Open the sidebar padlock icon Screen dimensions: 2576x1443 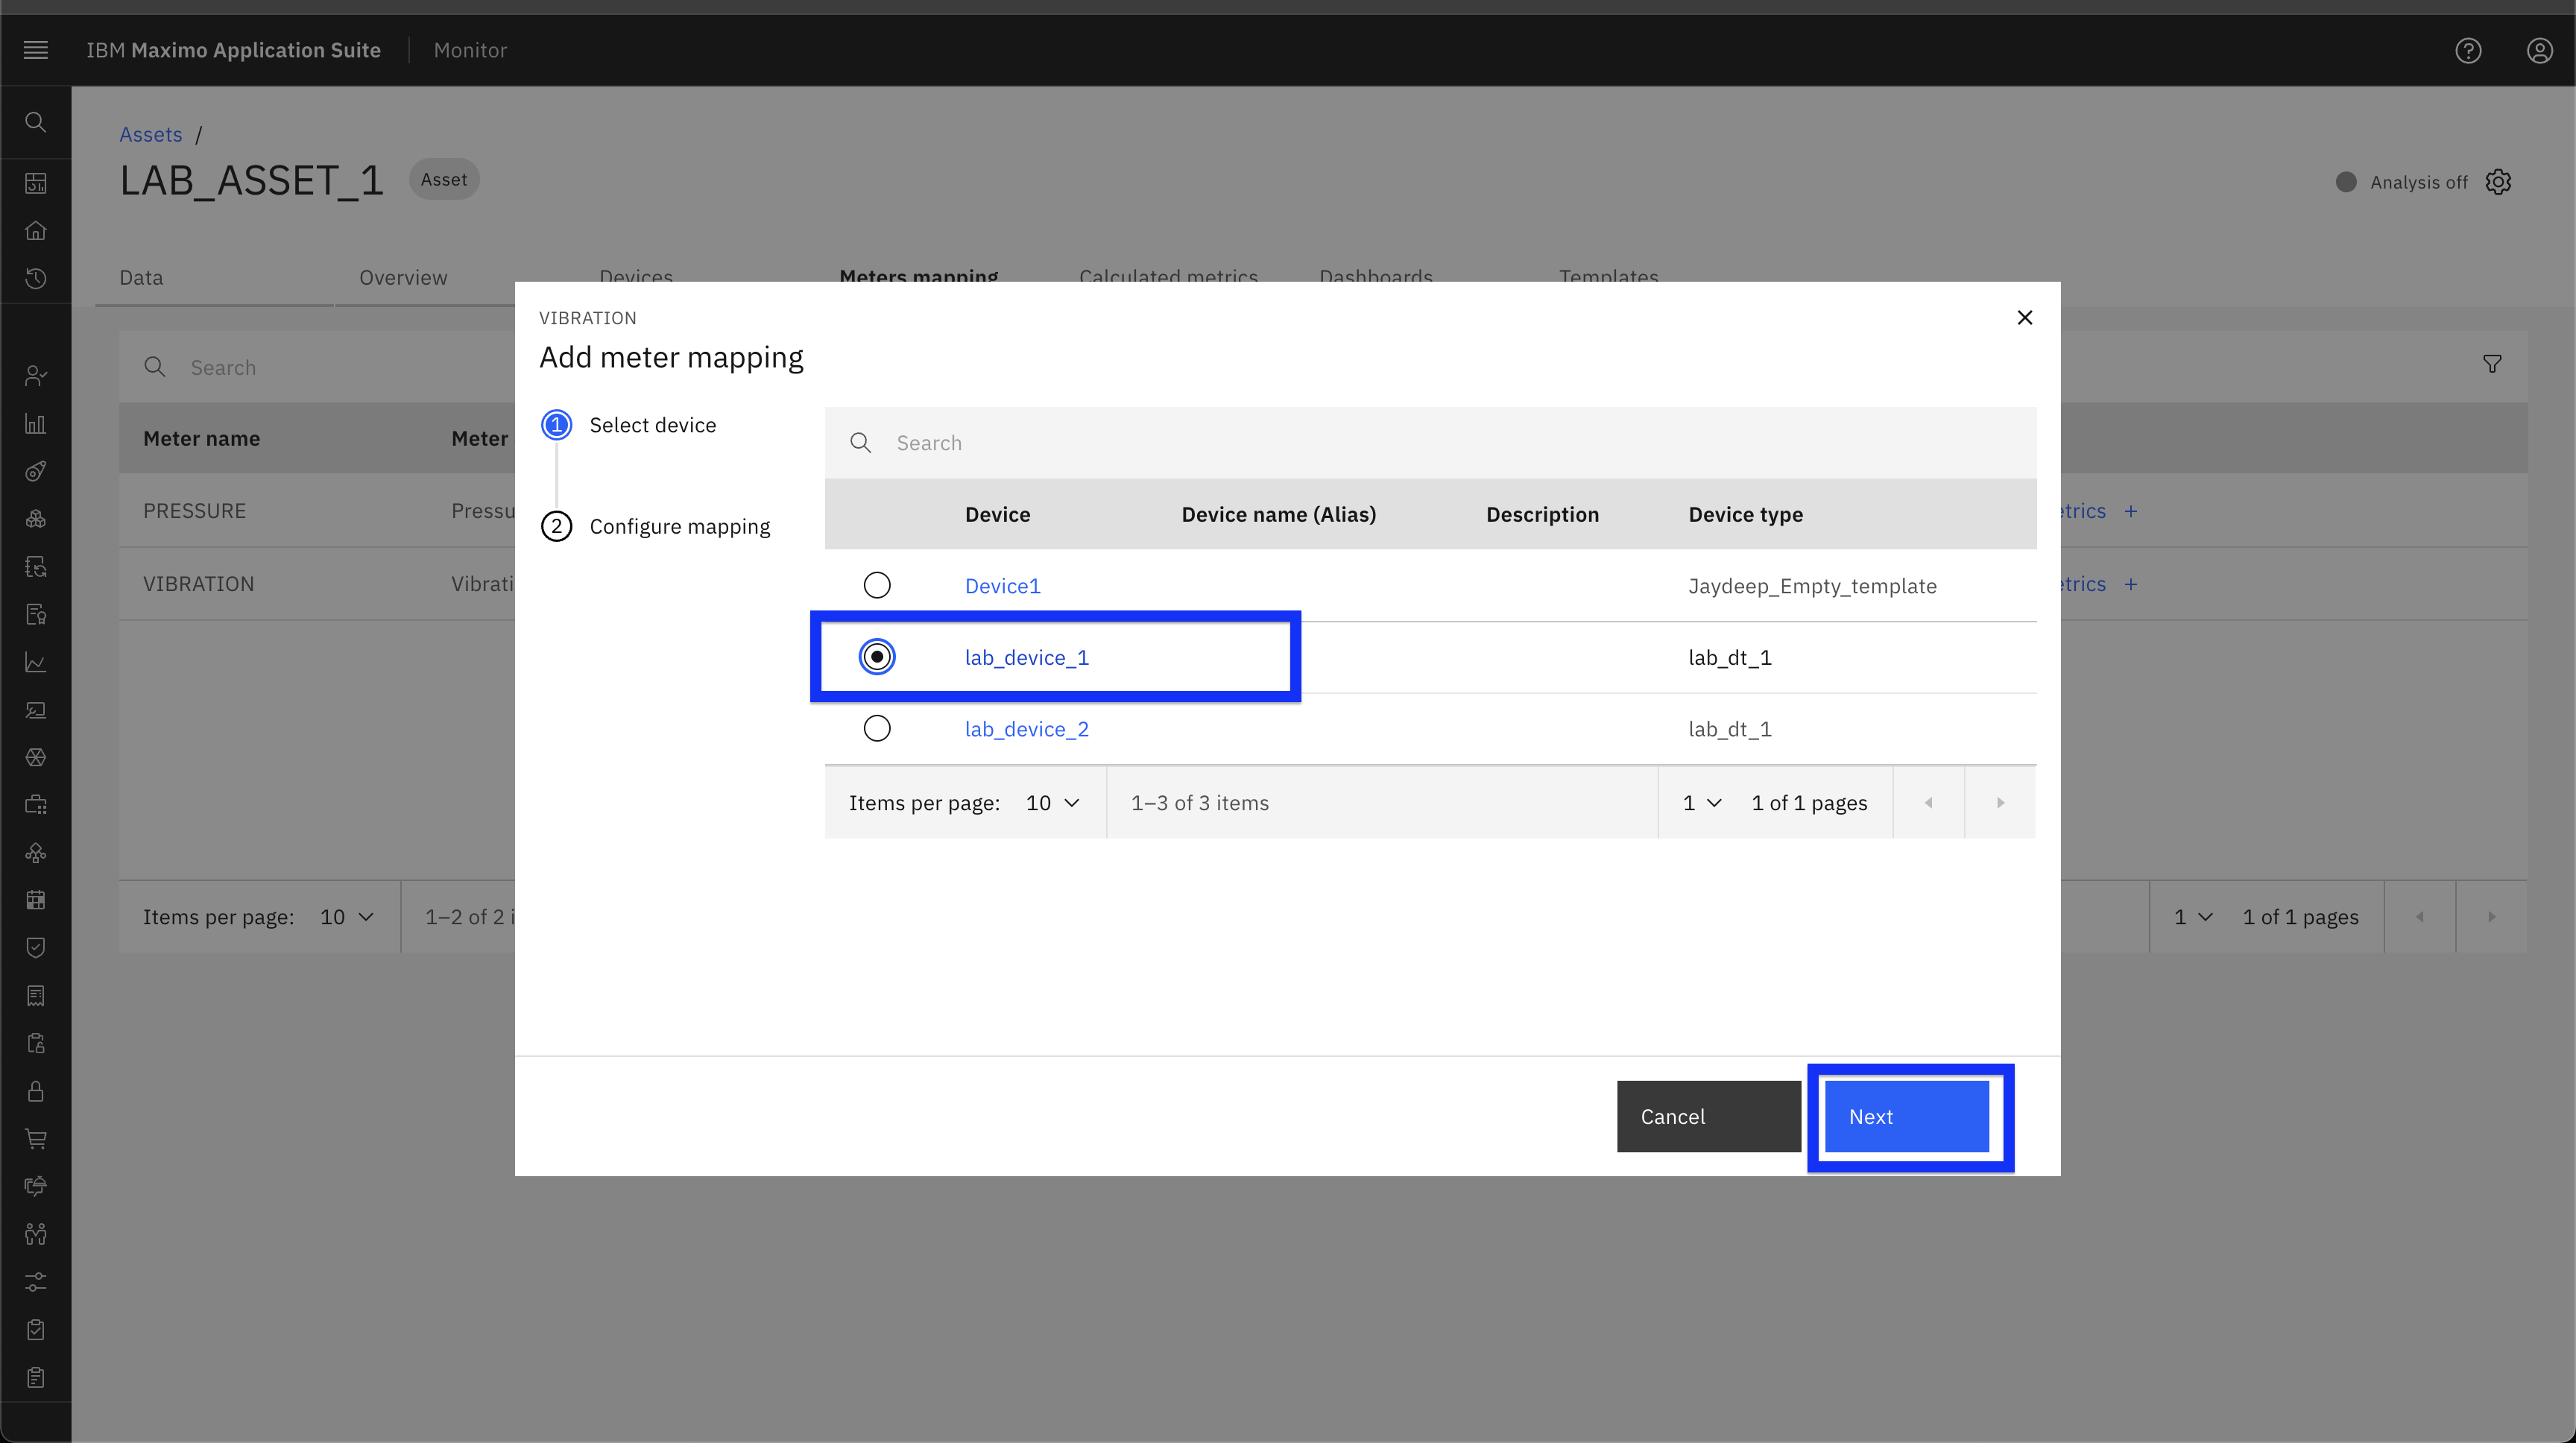(x=36, y=1091)
